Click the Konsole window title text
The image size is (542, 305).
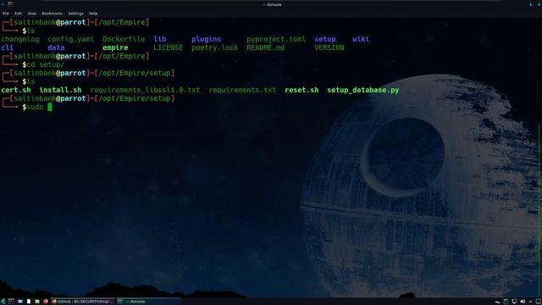[x=272, y=4]
